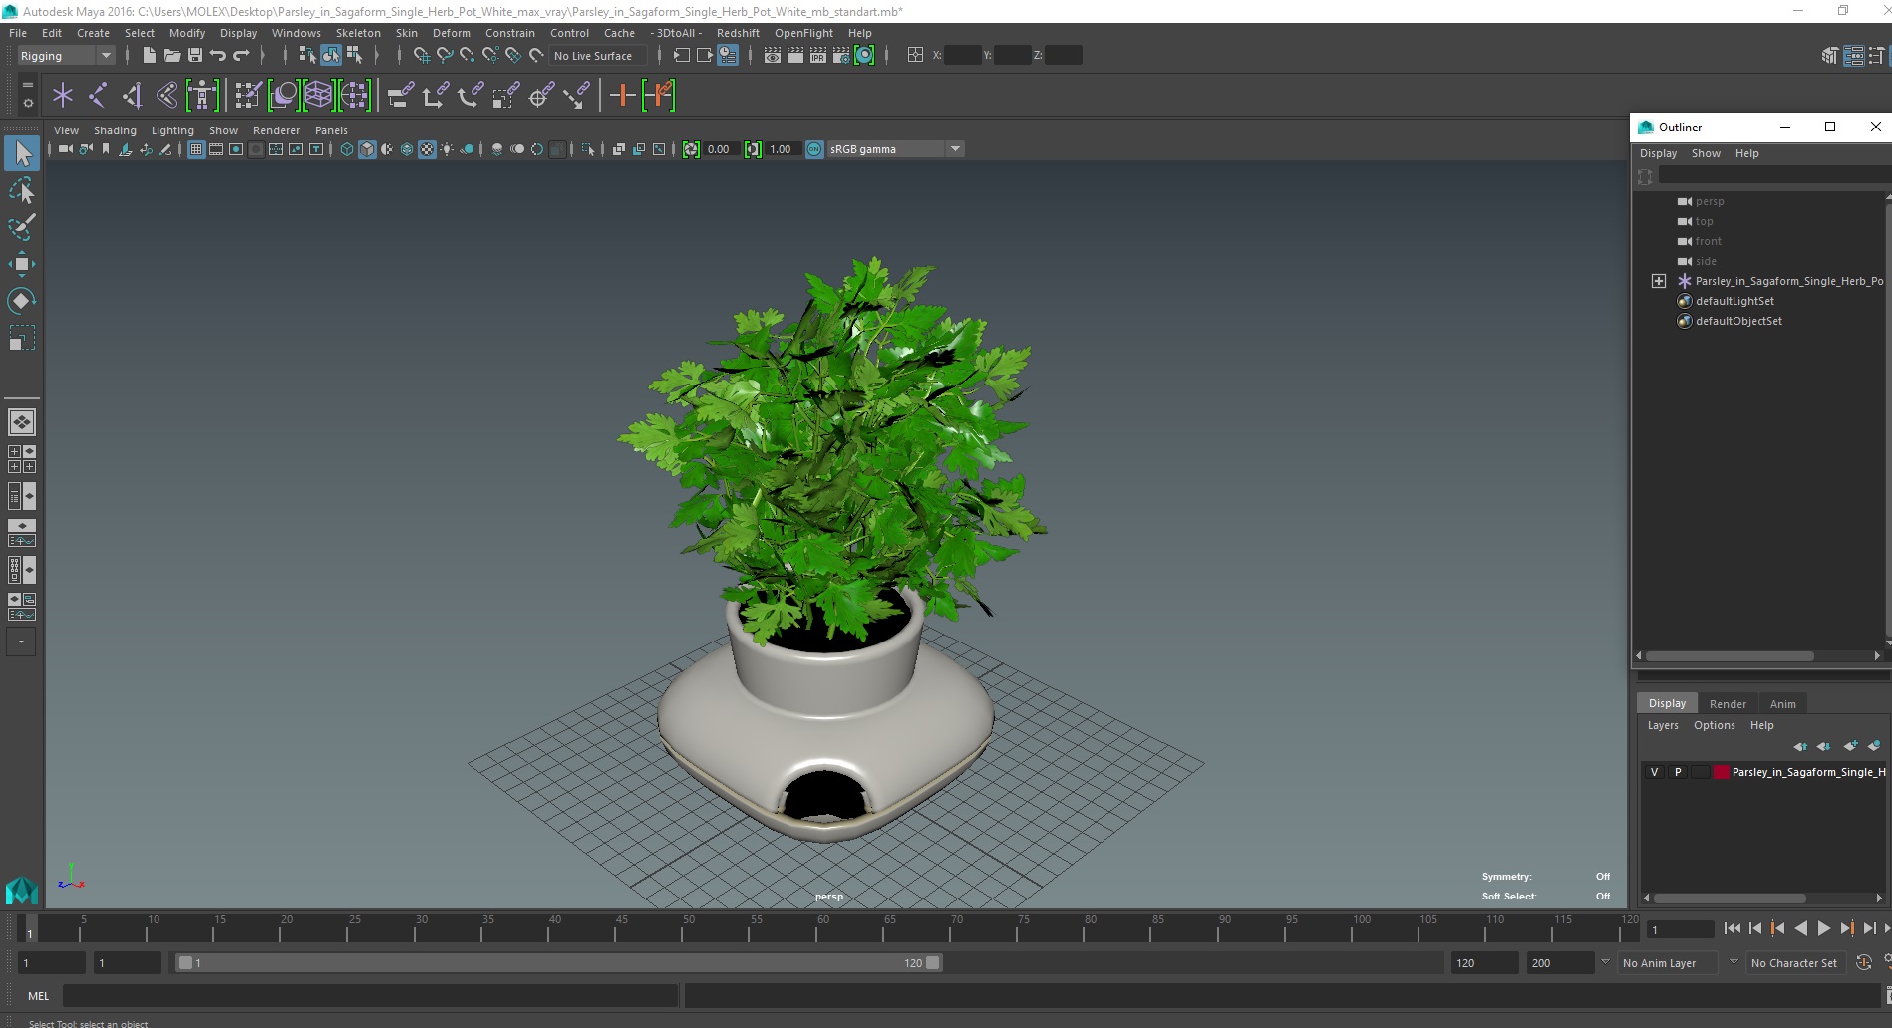The image size is (1892, 1028).
Task: Open viewport Shading menu
Action: pos(115,130)
